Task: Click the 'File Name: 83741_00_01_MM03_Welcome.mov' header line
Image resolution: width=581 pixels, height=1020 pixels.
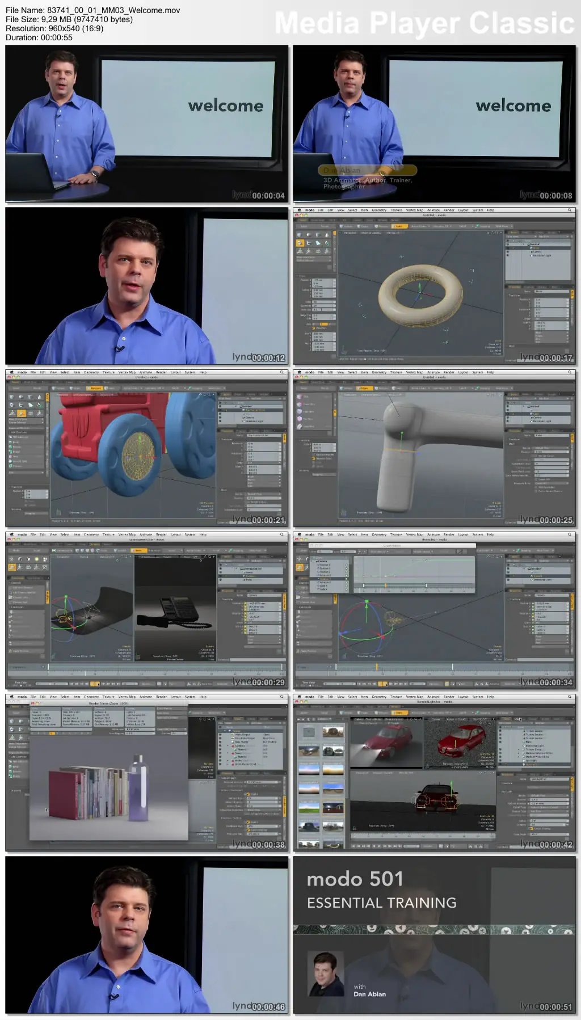Action: tap(93, 10)
